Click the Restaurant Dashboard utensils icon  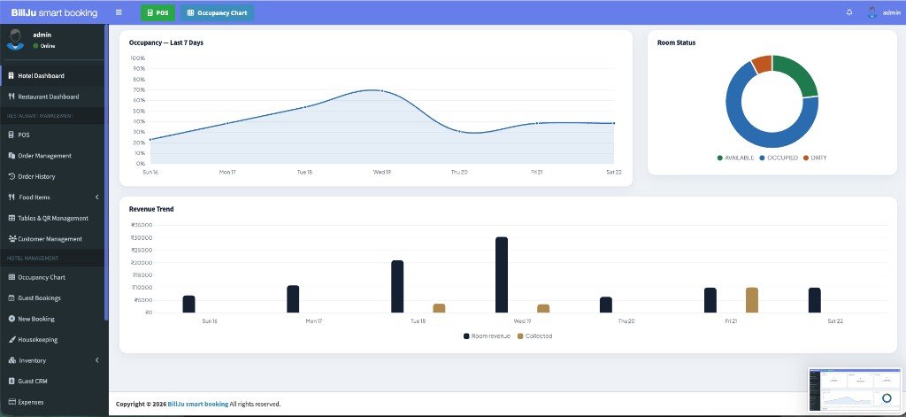tap(11, 97)
